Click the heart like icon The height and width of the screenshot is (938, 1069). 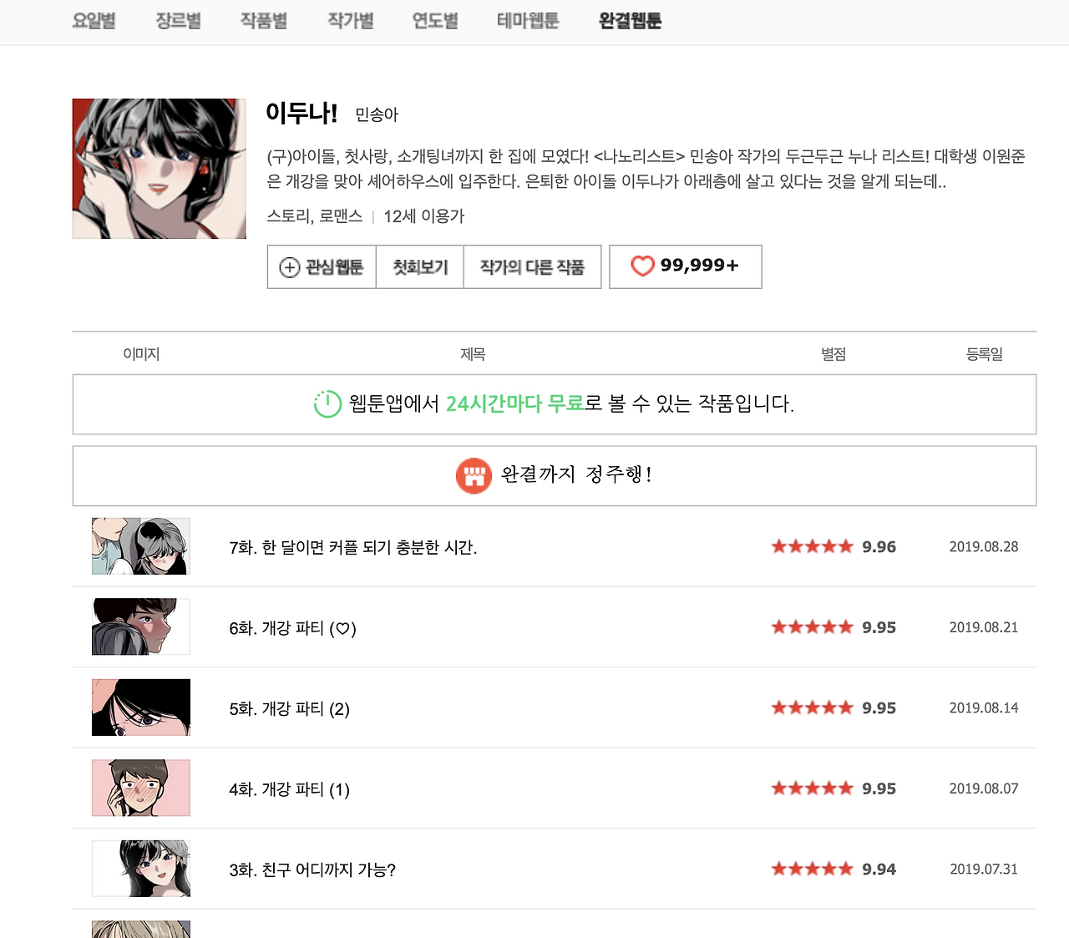[642, 266]
